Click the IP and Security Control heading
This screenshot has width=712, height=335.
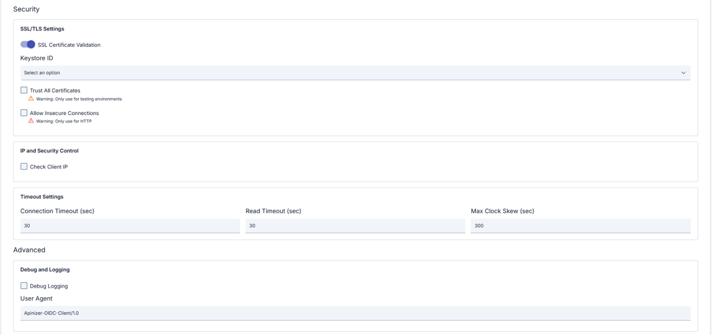coord(50,150)
